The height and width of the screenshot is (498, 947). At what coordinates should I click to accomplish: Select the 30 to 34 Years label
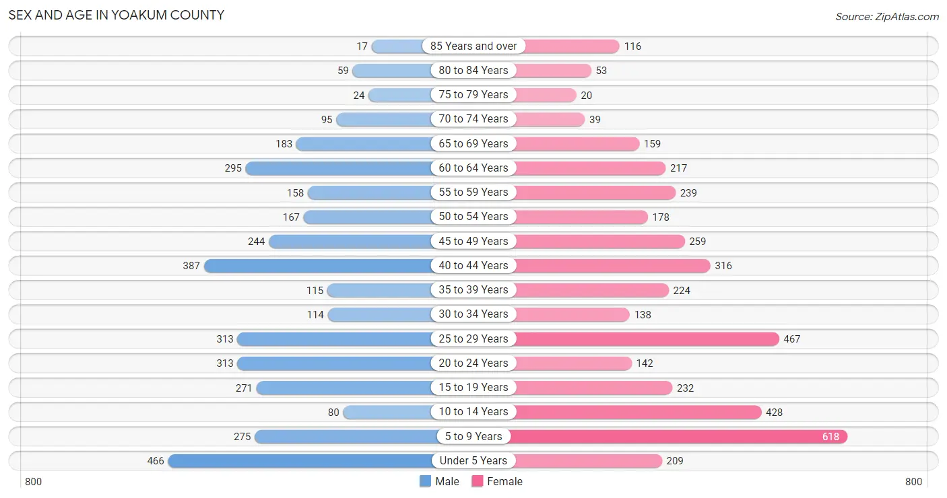pos(473,314)
